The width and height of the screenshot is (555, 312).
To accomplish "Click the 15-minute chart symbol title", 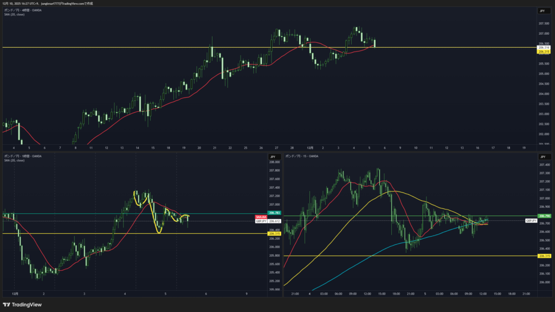I will pos(304,156).
